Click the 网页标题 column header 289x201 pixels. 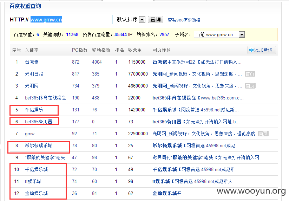point(162,50)
